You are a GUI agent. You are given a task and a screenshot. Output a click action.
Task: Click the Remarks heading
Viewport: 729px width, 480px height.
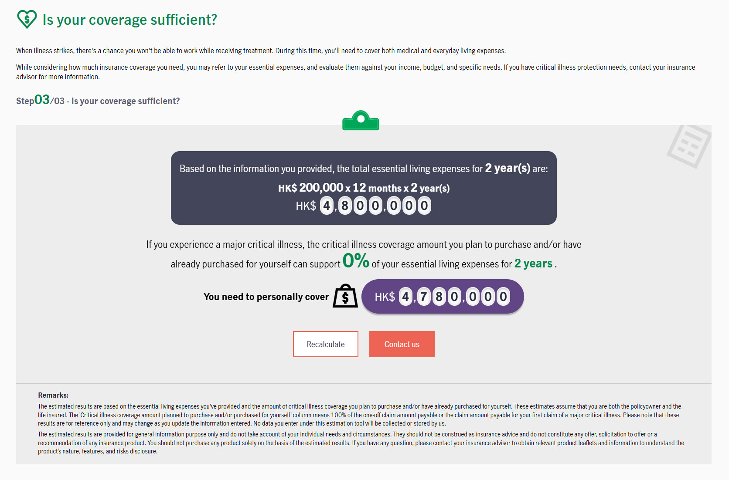point(53,395)
